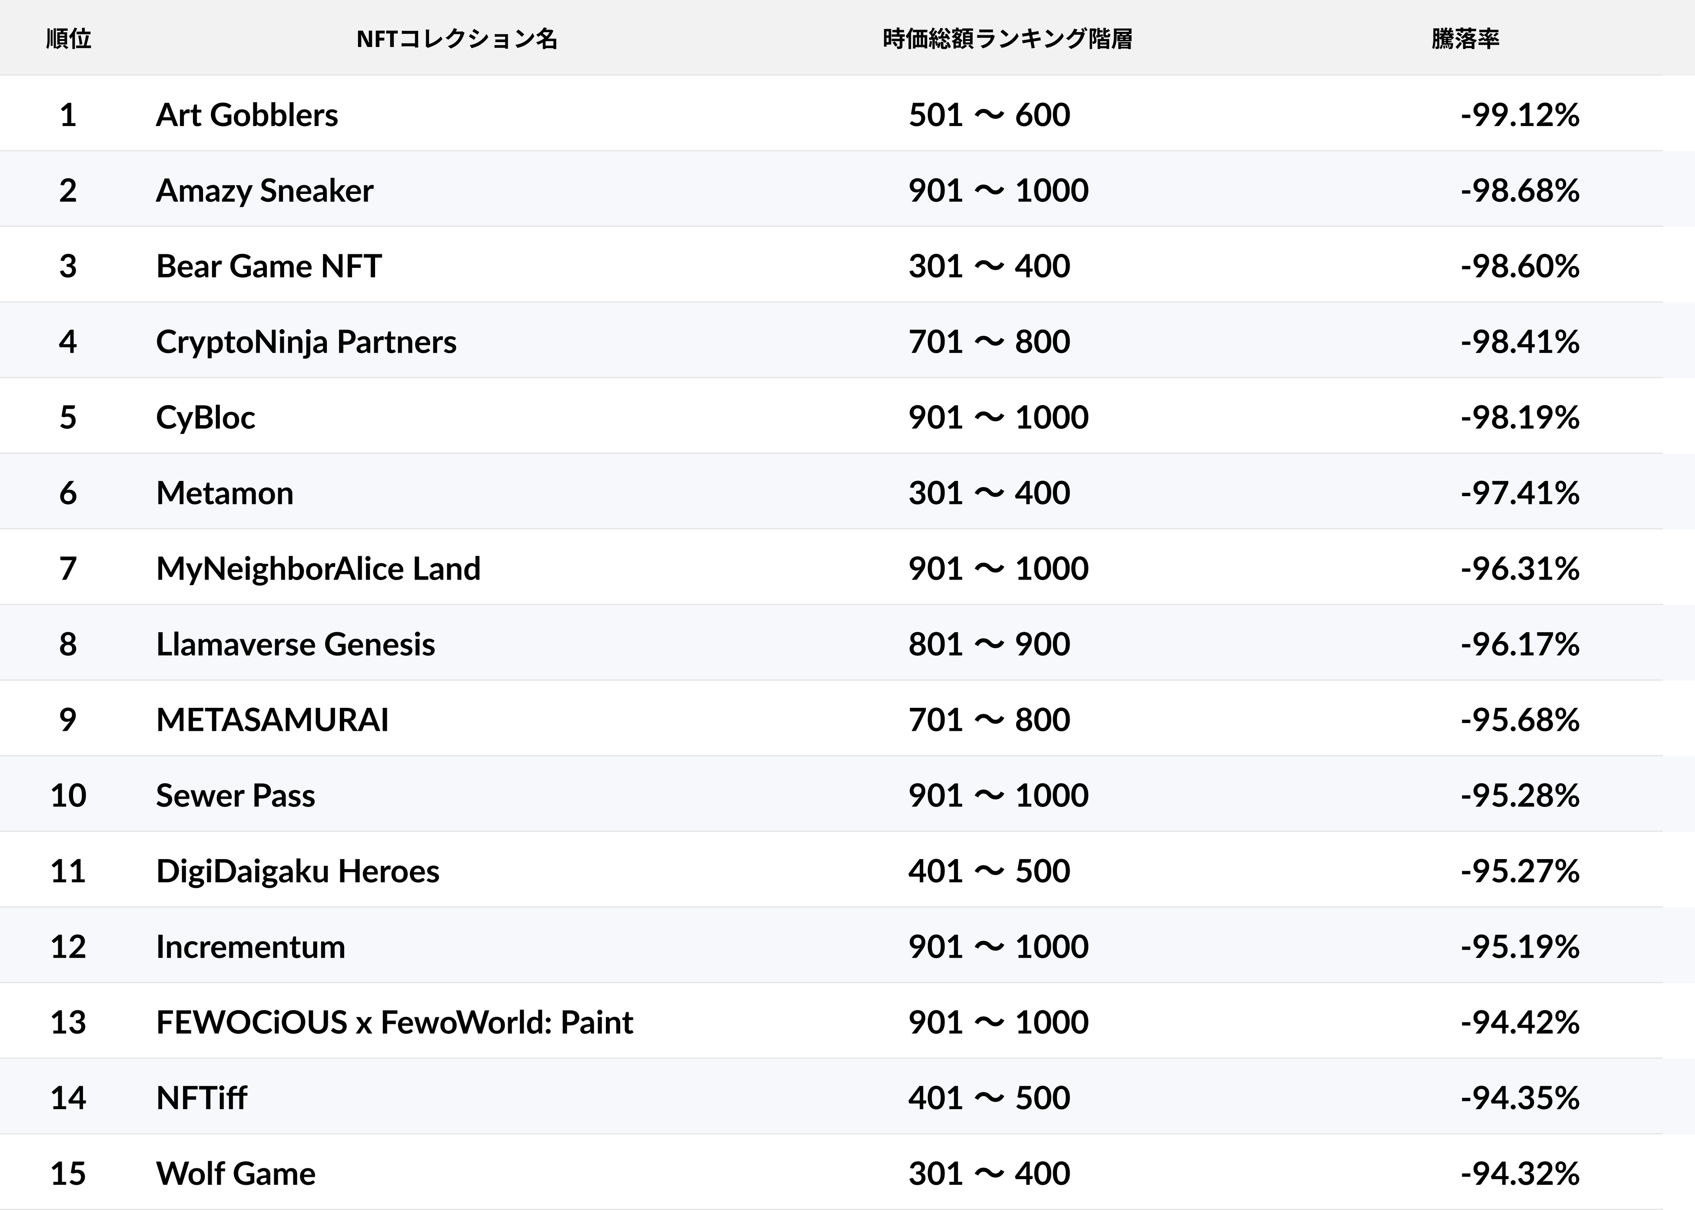The image size is (1695, 1210).
Task: Click Llamaverse Genesis in the table
Action: (x=295, y=644)
